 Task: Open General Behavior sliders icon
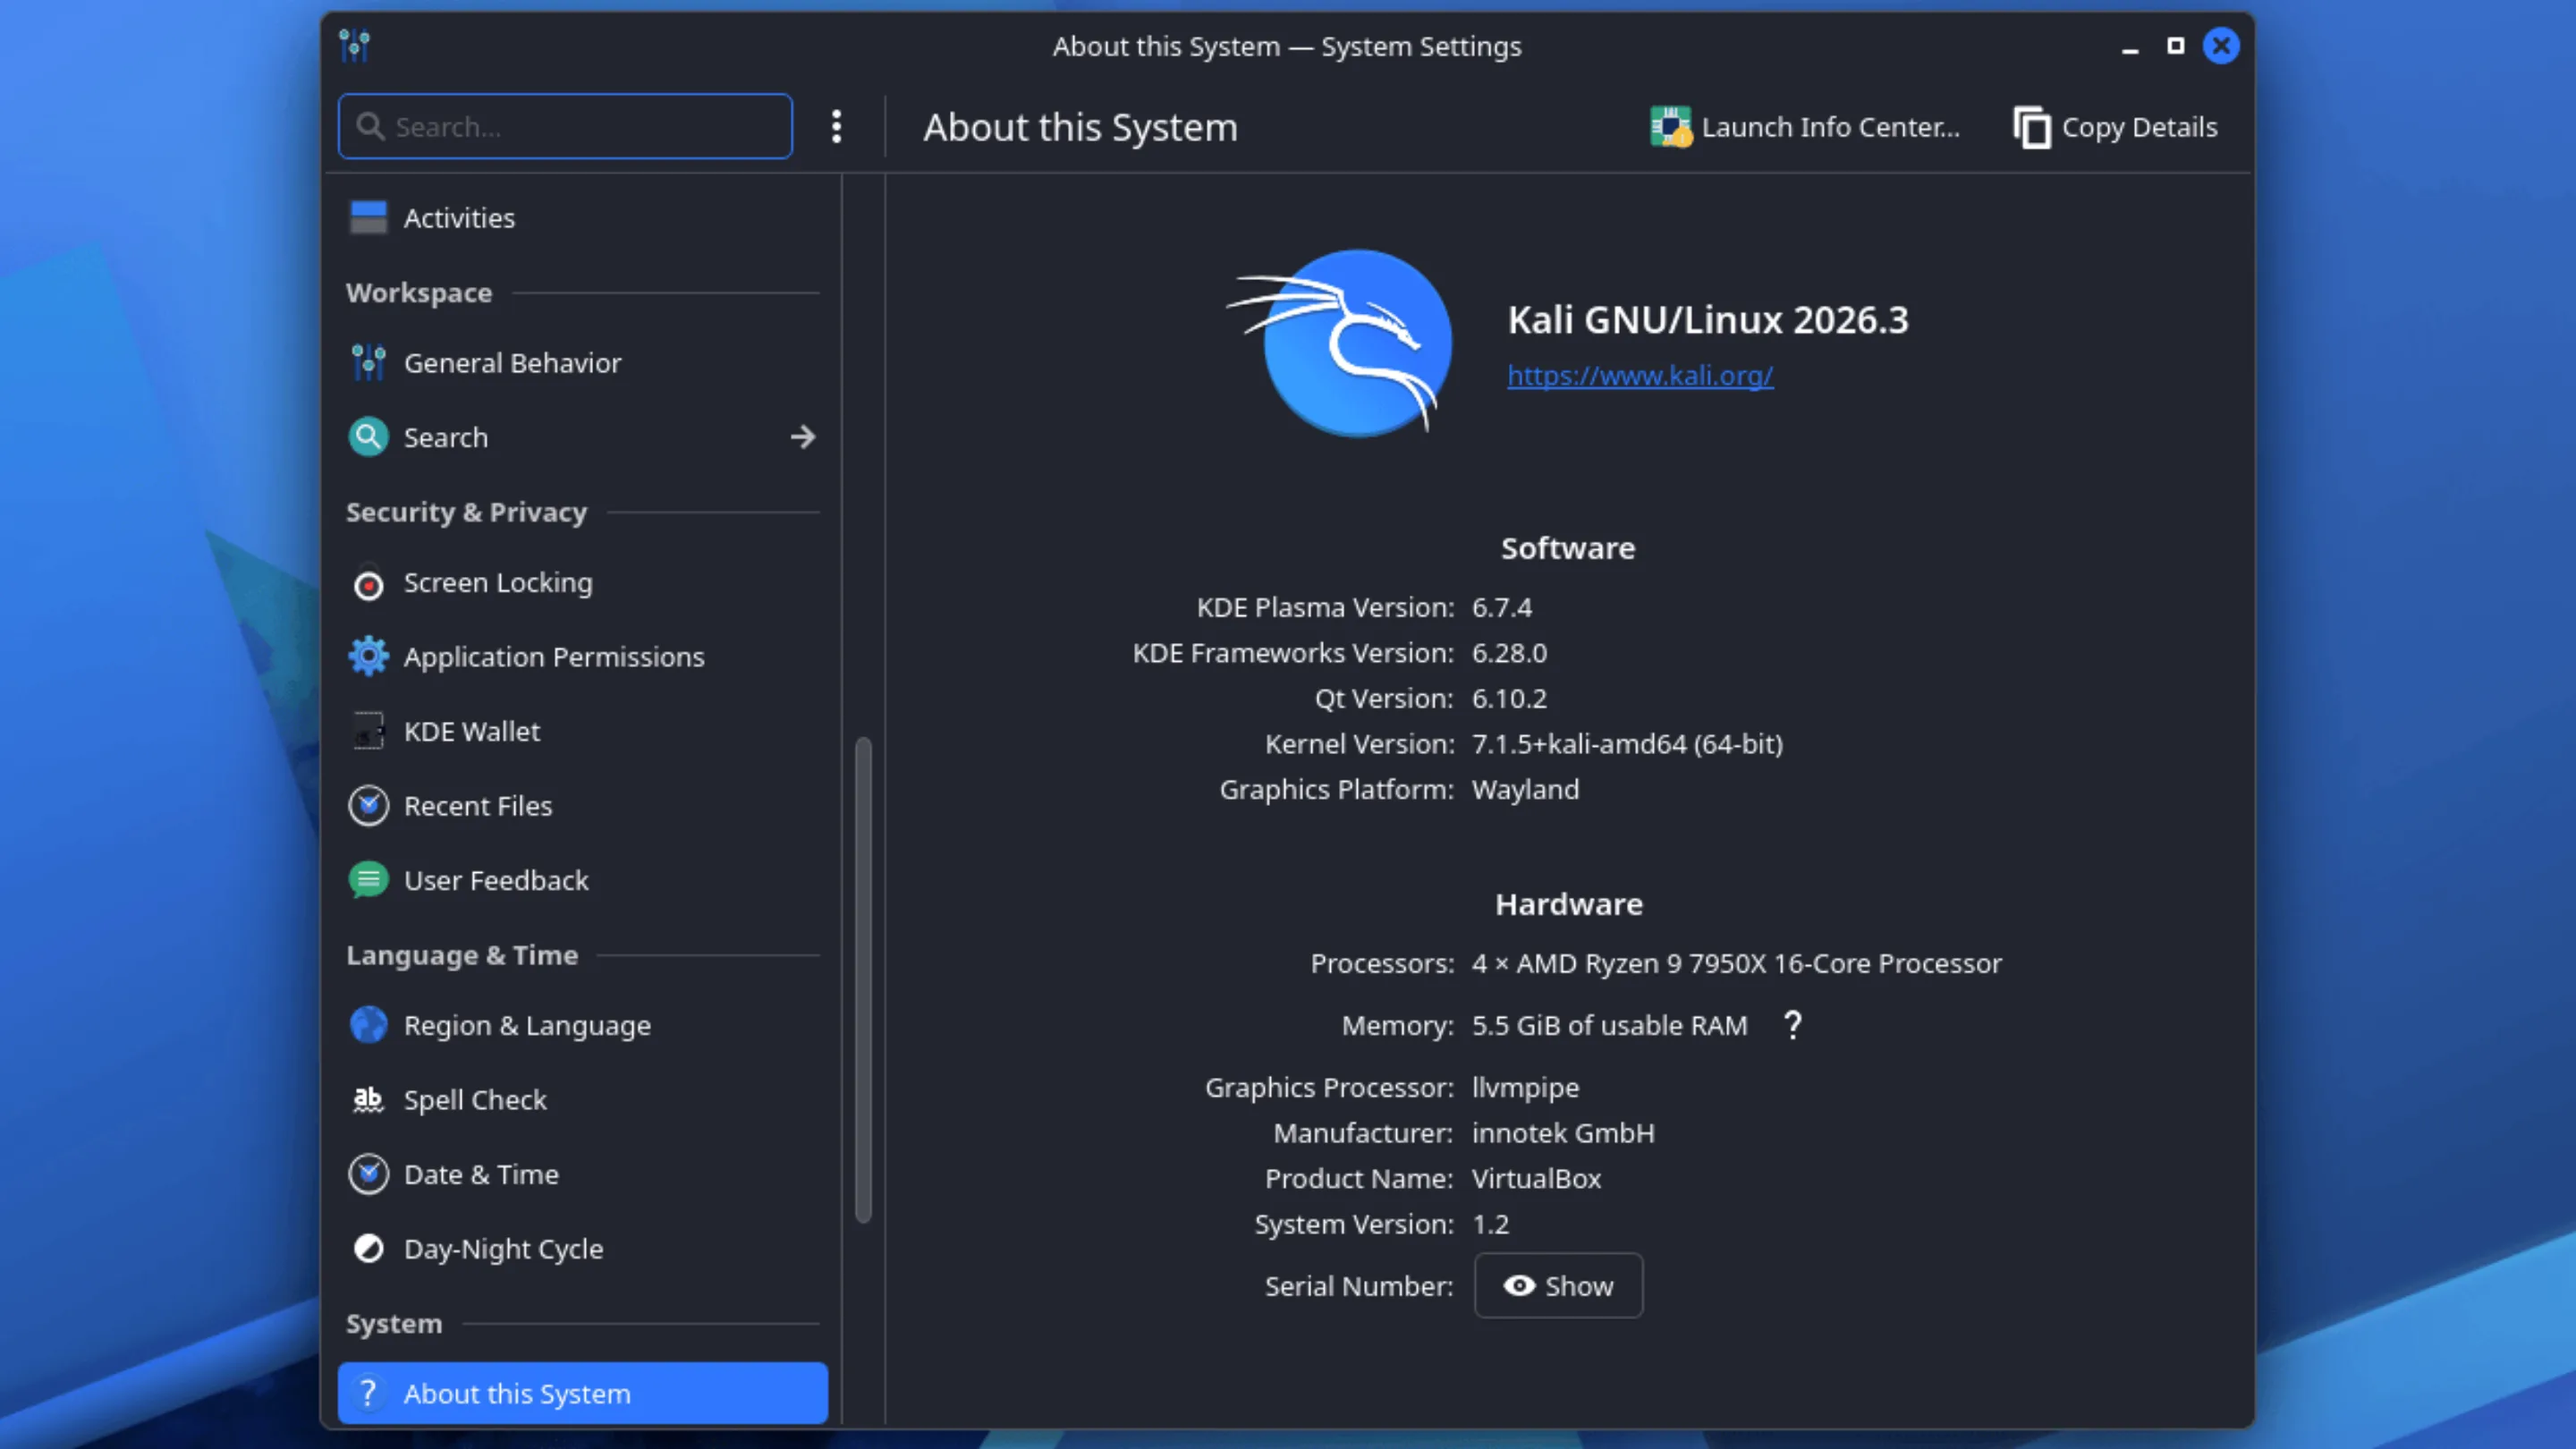[x=368, y=362]
